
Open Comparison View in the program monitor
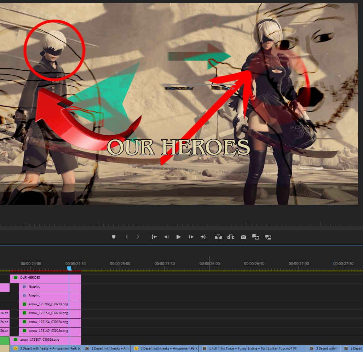pos(255,237)
